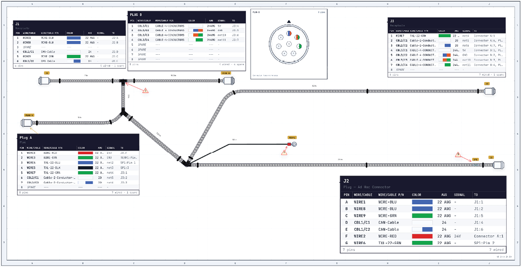Click the Plug B table title
The width and height of the screenshot is (521, 267).
[x=137, y=14]
